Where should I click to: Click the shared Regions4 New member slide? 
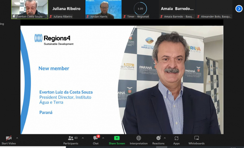pyautogui.click(x=122, y=80)
